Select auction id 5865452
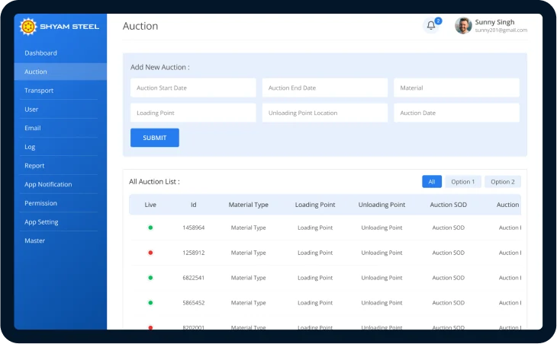The height and width of the screenshot is (344, 557). [x=194, y=303]
